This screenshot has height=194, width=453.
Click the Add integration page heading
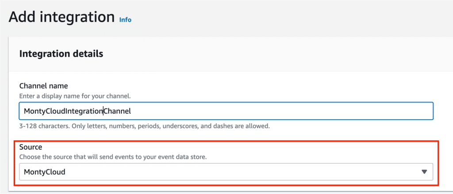click(61, 17)
